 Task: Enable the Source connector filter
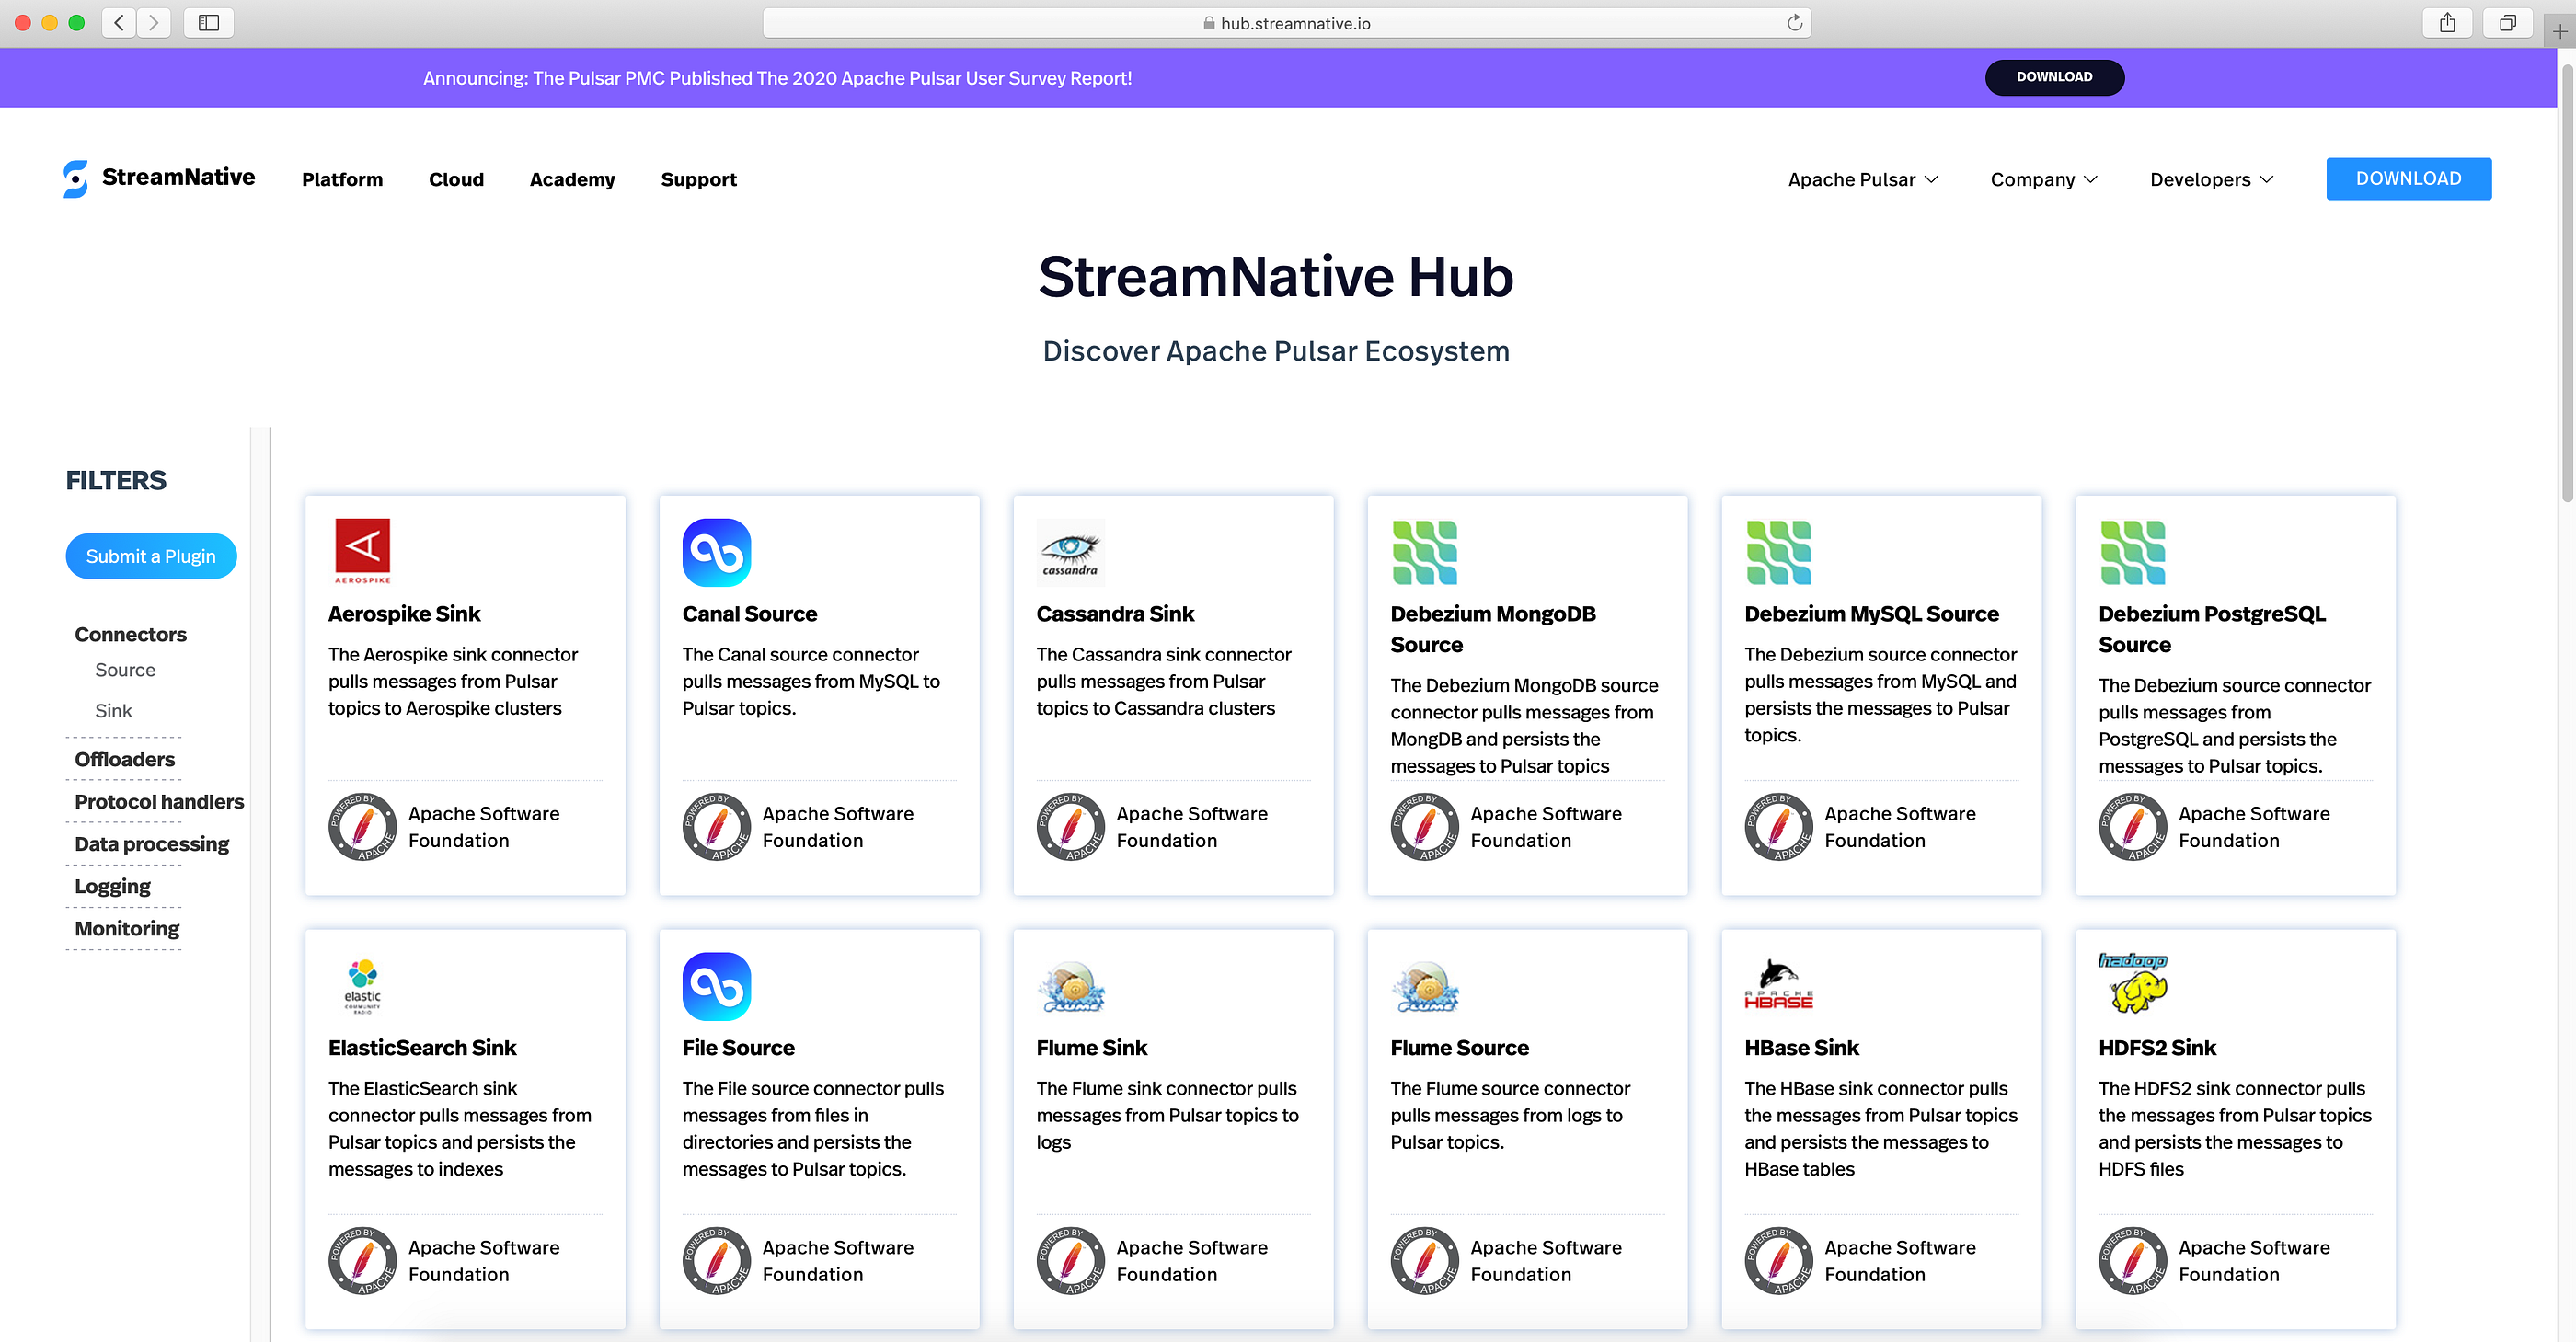tap(124, 670)
